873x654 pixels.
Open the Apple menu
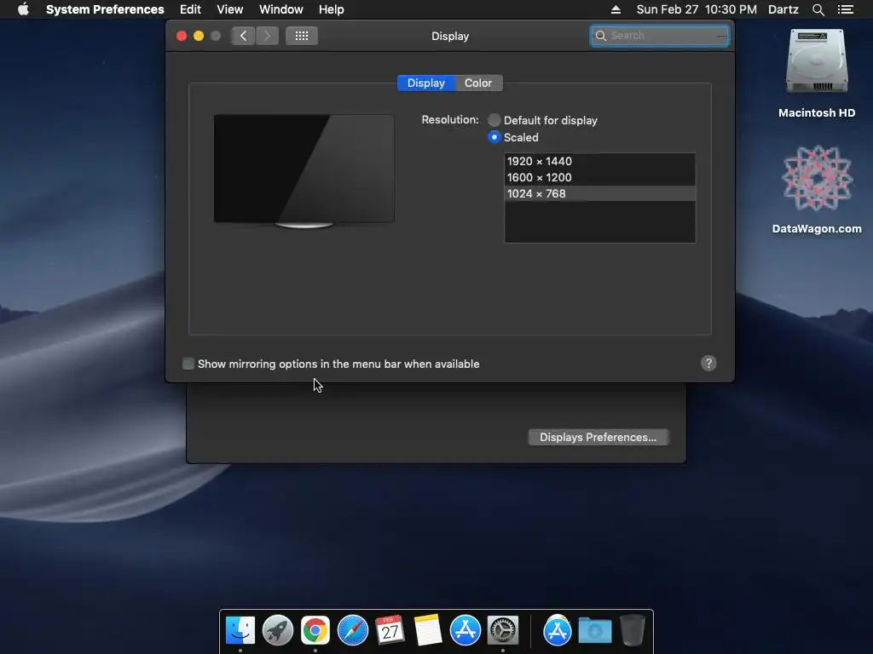tap(23, 9)
